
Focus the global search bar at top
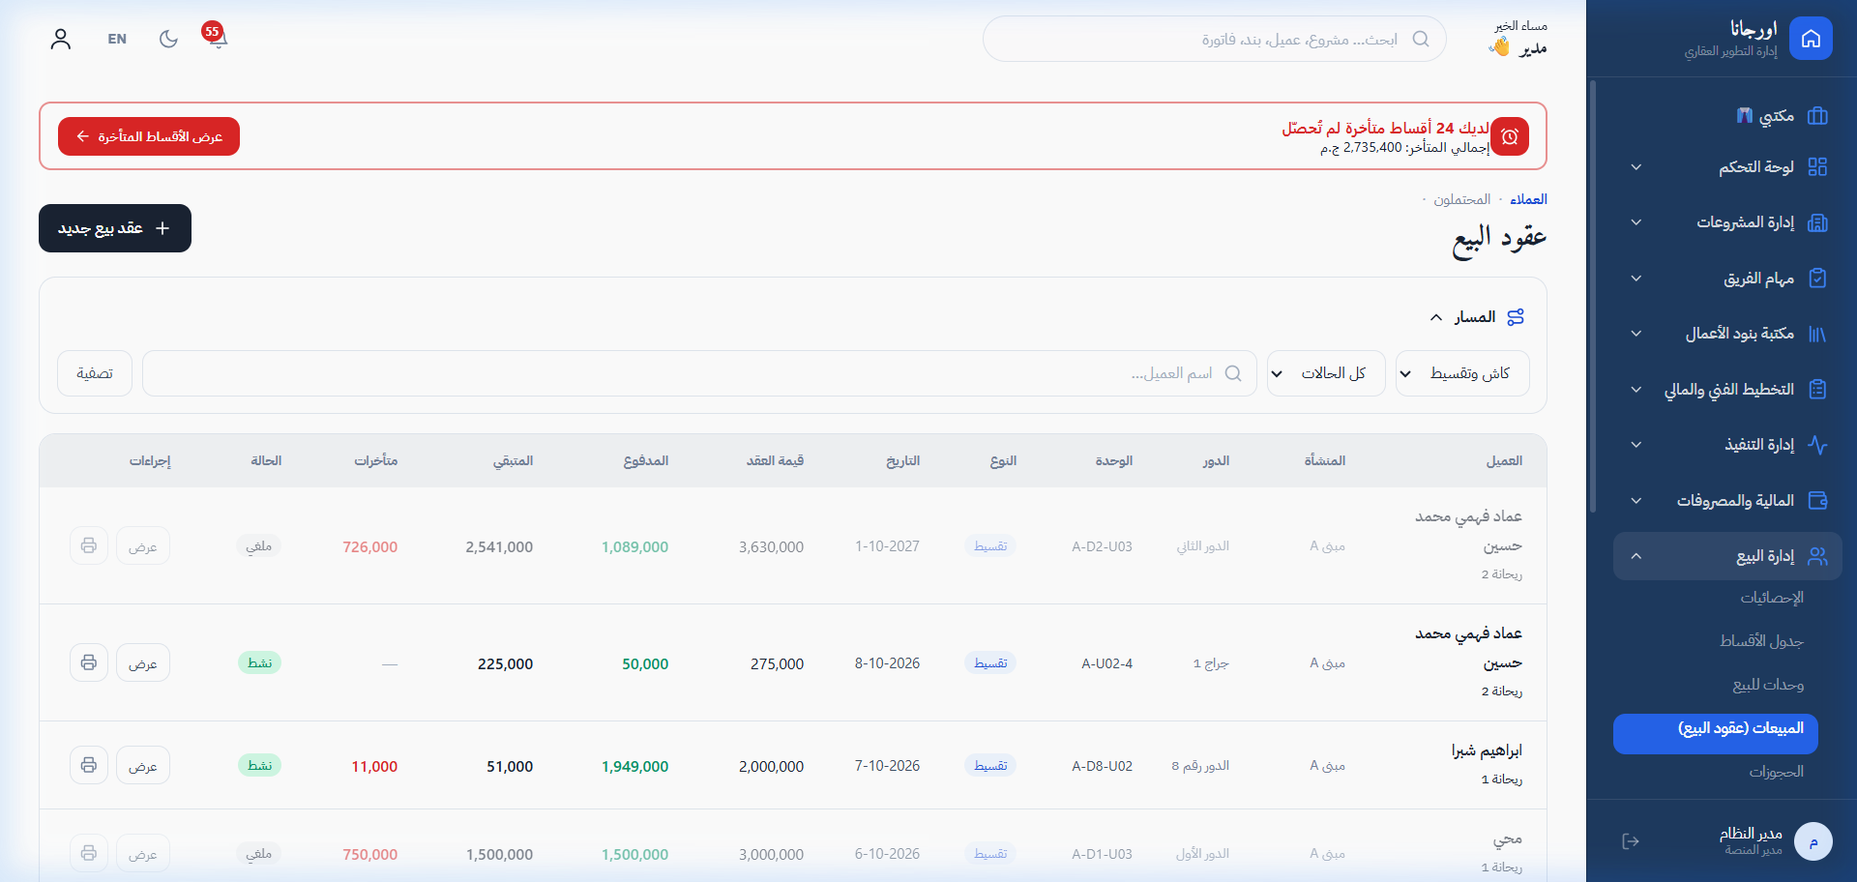1215,39
